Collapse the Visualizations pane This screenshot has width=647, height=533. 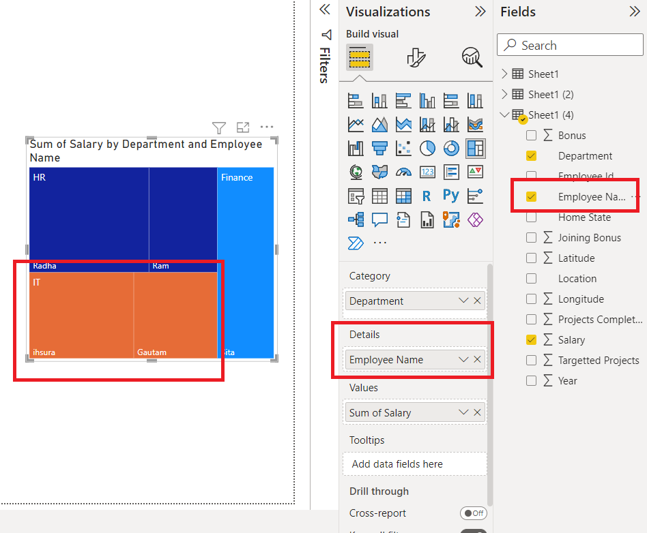point(480,12)
